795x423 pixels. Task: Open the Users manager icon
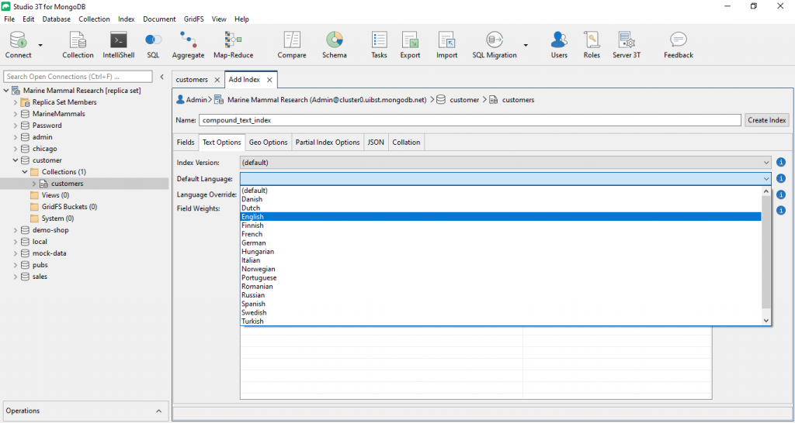tap(559, 45)
